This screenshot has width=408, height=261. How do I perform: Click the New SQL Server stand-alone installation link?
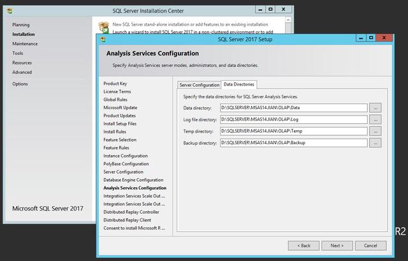pos(190,24)
